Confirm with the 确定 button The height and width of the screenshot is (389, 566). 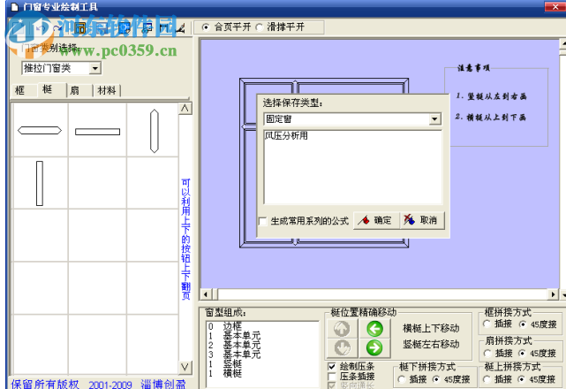tap(376, 220)
